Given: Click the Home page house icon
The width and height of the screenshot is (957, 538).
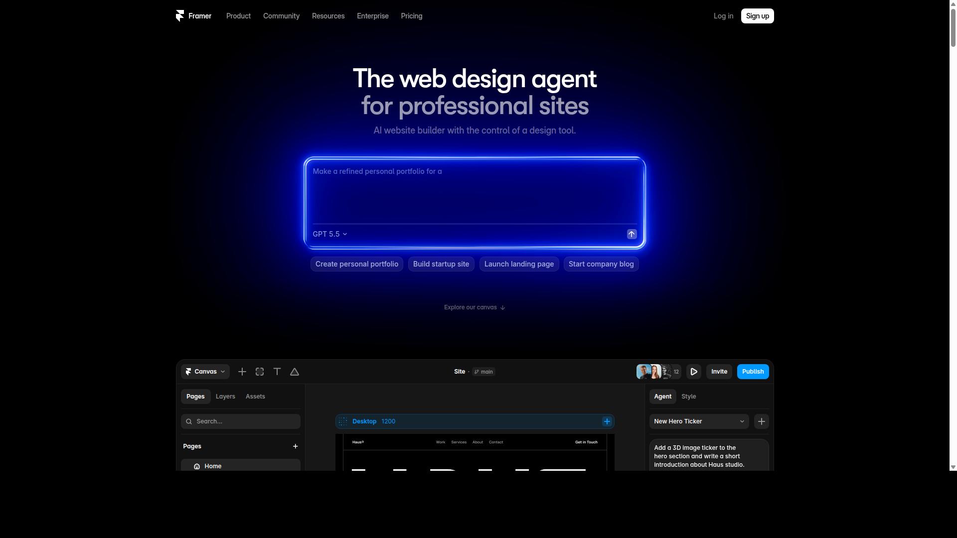Looking at the screenshot, I should pos(197,466).
